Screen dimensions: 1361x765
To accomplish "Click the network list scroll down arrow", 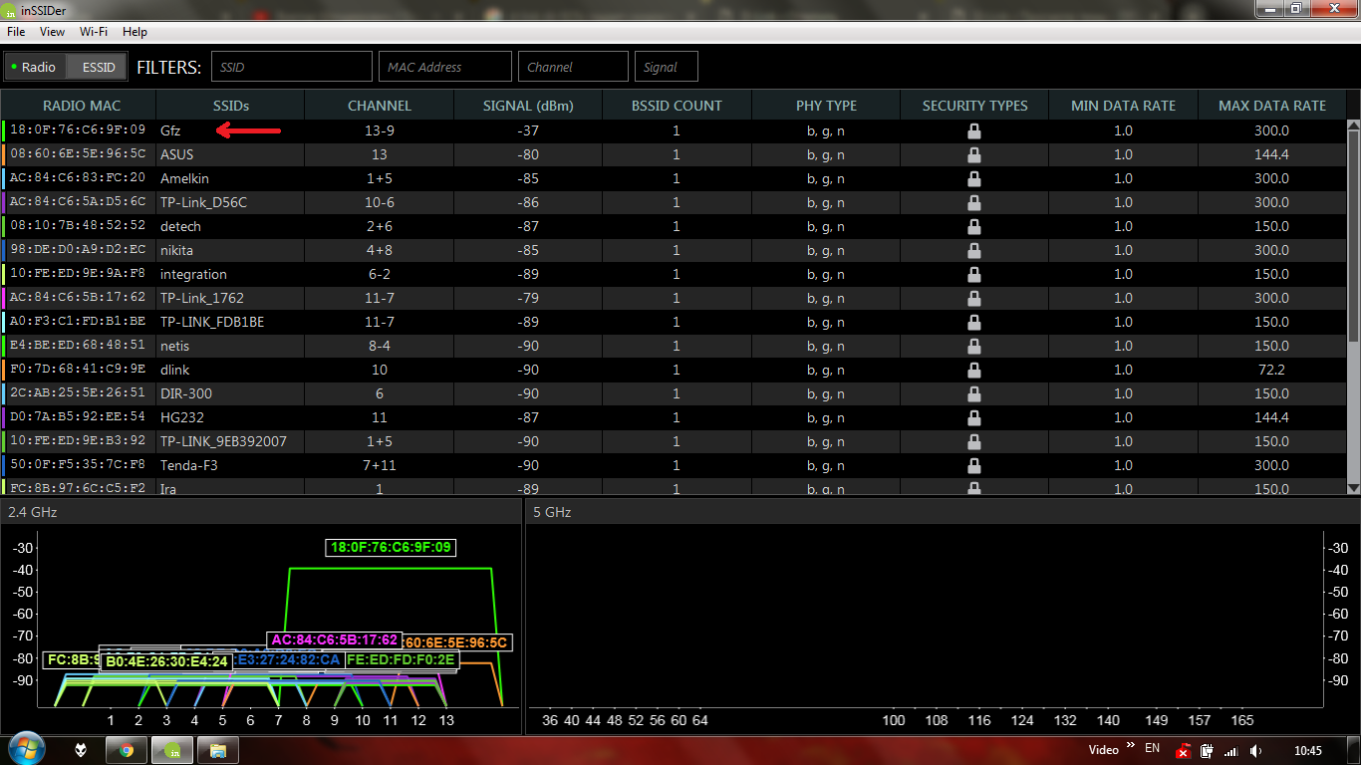I will (1353, 487).
